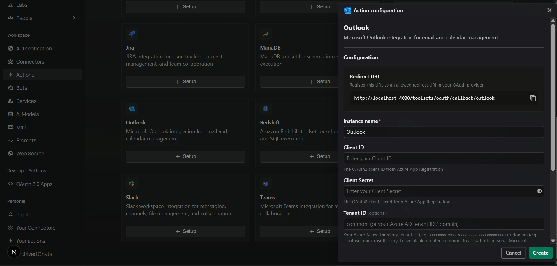The image size is (557, 266).
Task: Click the Your actions bolt icon
Action: (x=10, y=241)
